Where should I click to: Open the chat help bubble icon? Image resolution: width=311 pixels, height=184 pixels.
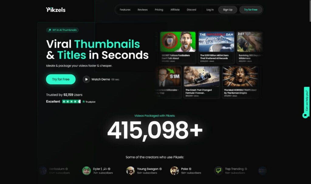click(305, 115)
